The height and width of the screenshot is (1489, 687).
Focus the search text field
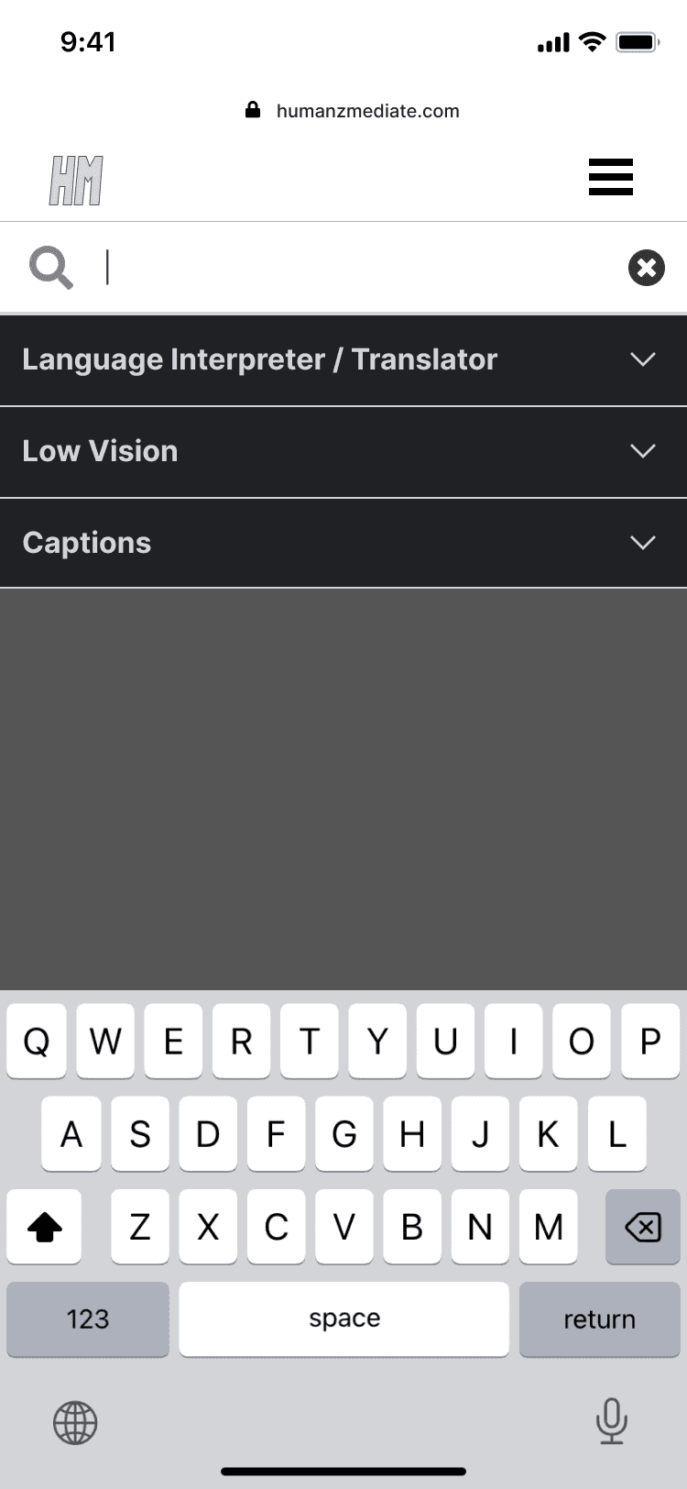point(357,268)
